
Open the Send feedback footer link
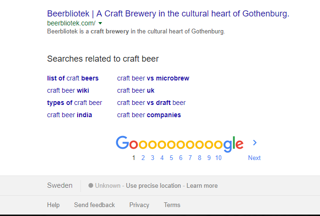94,205
